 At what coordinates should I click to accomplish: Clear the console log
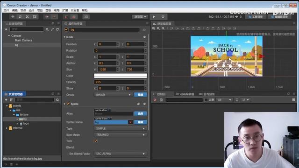coord(155,100)
